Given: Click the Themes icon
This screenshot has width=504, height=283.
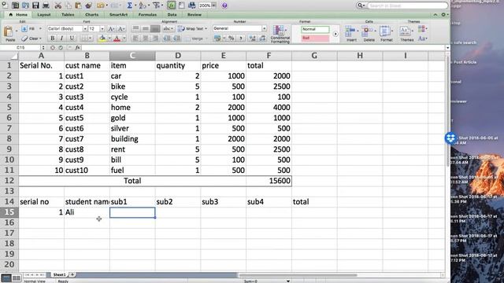Looking at the screenshot, I should click(405, 31).
